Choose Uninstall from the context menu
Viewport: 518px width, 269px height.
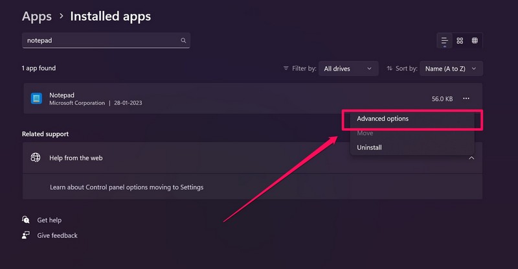[x=369, y=147]
